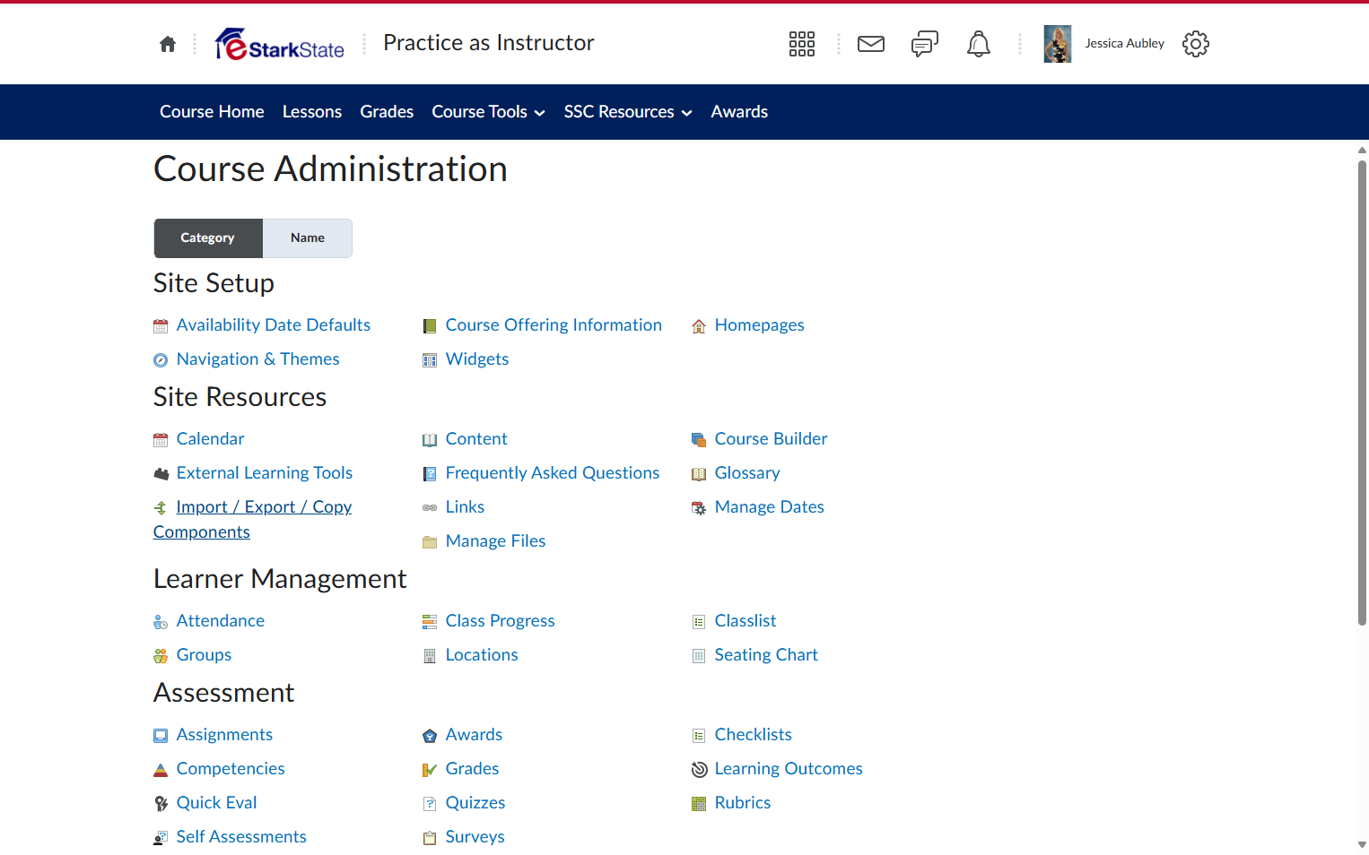The width and height of the screenshot is (1369, 855).
Task: Open subscription alerts chat icon
Action: (925, 44)
